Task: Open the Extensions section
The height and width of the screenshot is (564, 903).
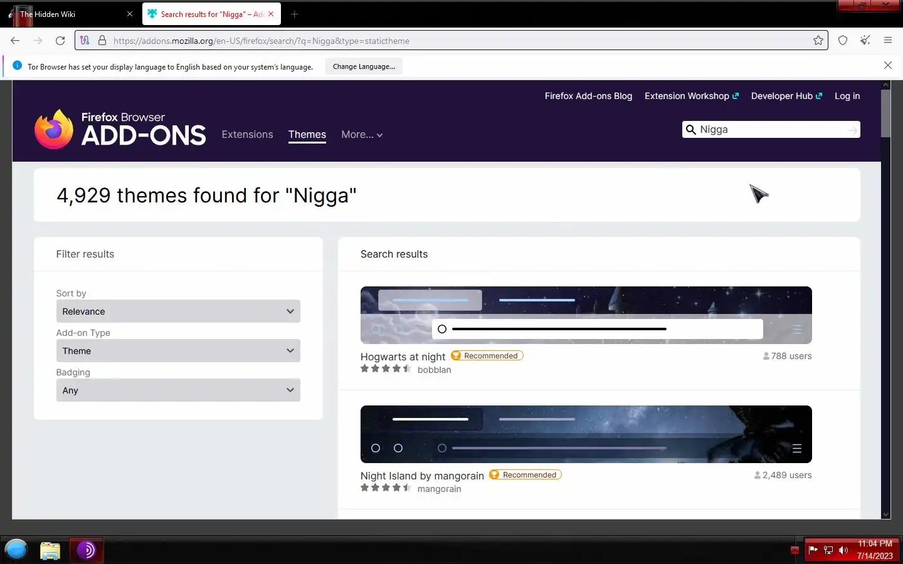Action: click(x=247, y=135)
